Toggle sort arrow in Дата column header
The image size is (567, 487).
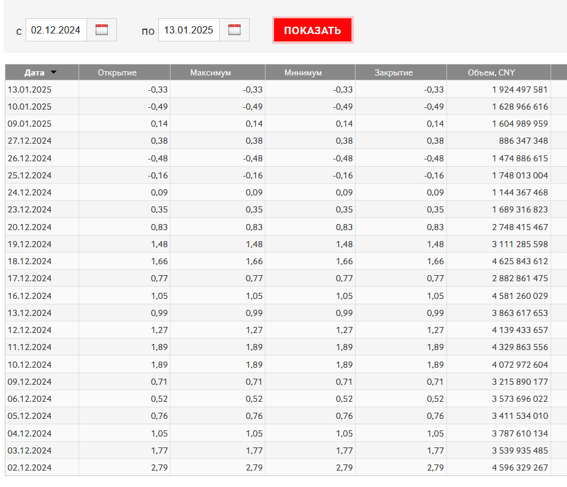point(54,72)
